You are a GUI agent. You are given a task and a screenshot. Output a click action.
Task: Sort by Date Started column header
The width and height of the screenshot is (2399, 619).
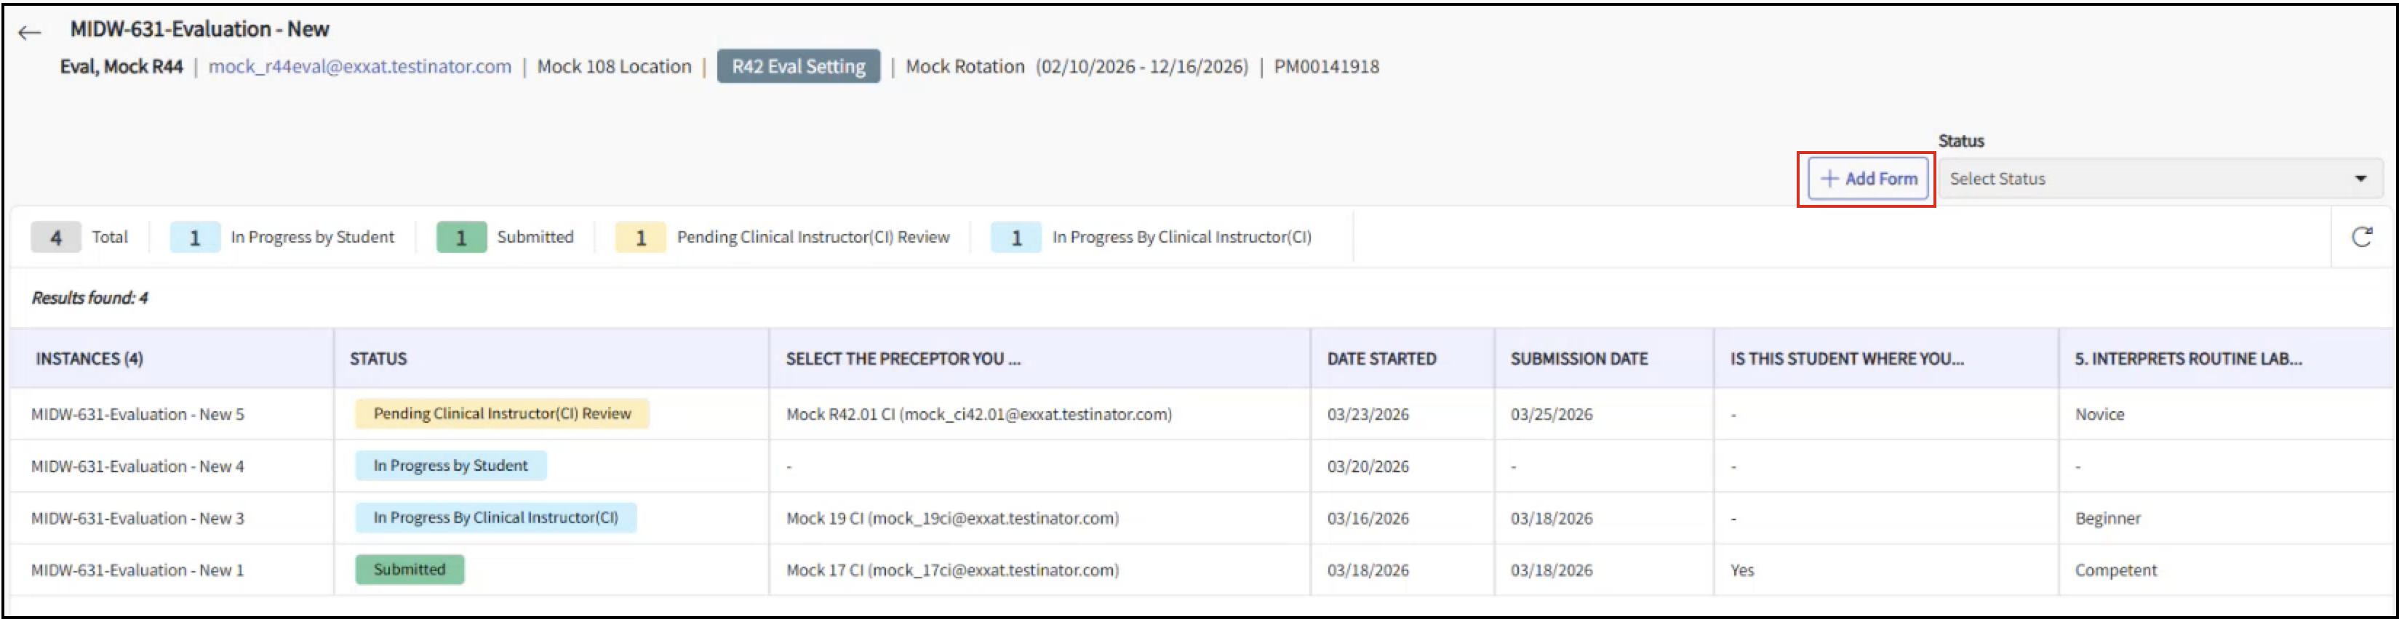1381,360
